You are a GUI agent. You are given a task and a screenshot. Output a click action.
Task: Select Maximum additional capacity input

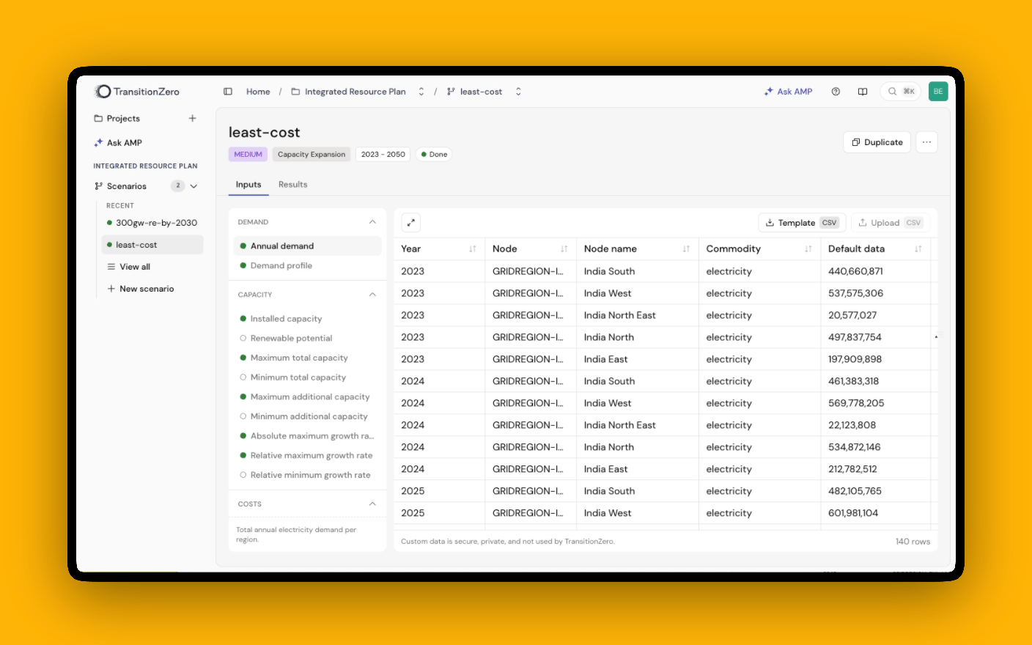coord(308,397)
